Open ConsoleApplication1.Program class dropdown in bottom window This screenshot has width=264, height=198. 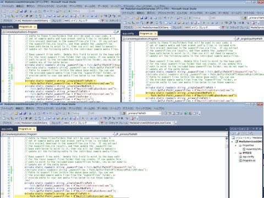pyautogui.click(x=58, y=134)
